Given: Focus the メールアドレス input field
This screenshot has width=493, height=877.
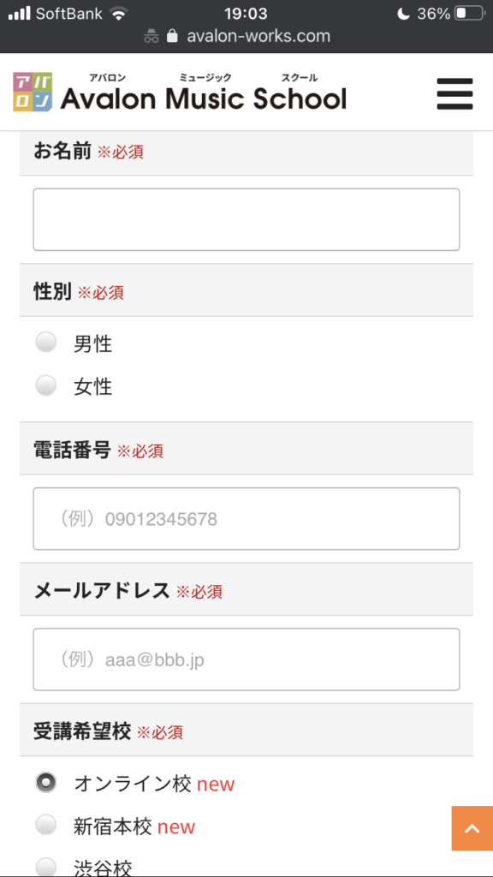Looking at the screenshot, I should pos(246,659).
